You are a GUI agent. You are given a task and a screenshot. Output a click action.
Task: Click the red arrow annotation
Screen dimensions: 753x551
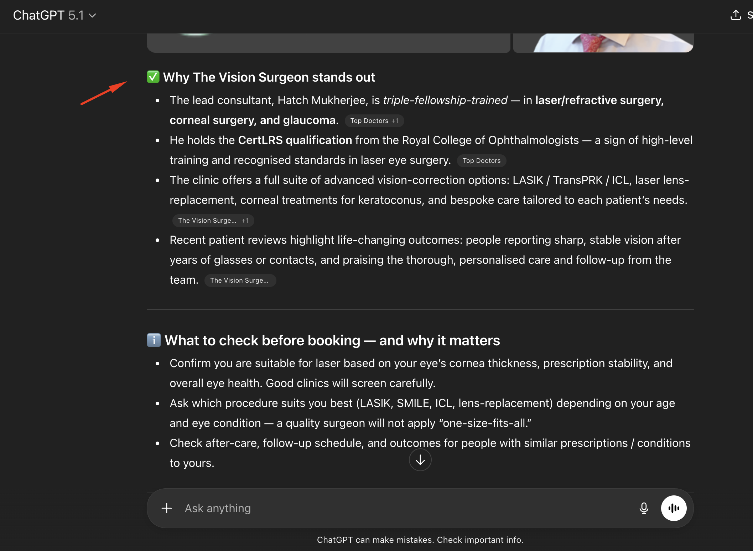[x=104, y=93]
